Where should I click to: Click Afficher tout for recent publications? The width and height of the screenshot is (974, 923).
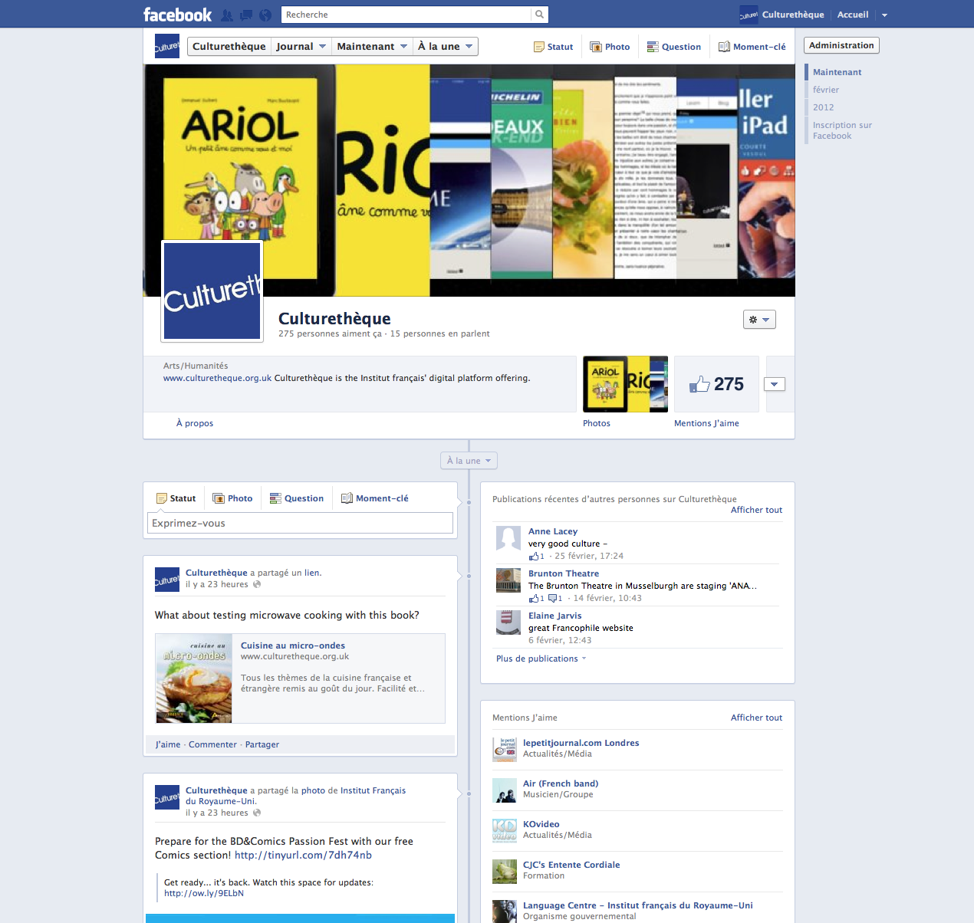click(x=756, y=510)
